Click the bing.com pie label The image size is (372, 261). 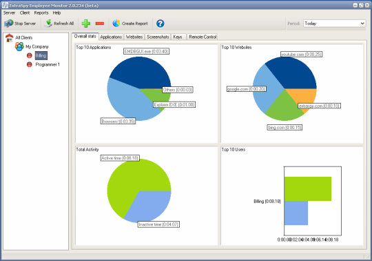(x=285, y=128)
